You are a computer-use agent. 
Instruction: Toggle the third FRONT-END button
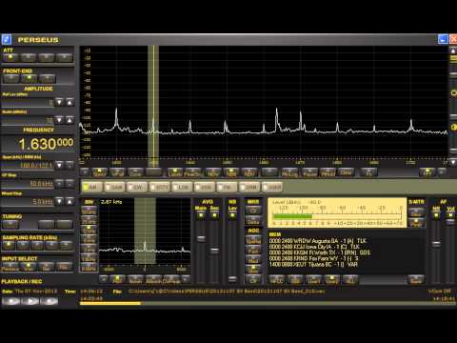click(48, 78)
